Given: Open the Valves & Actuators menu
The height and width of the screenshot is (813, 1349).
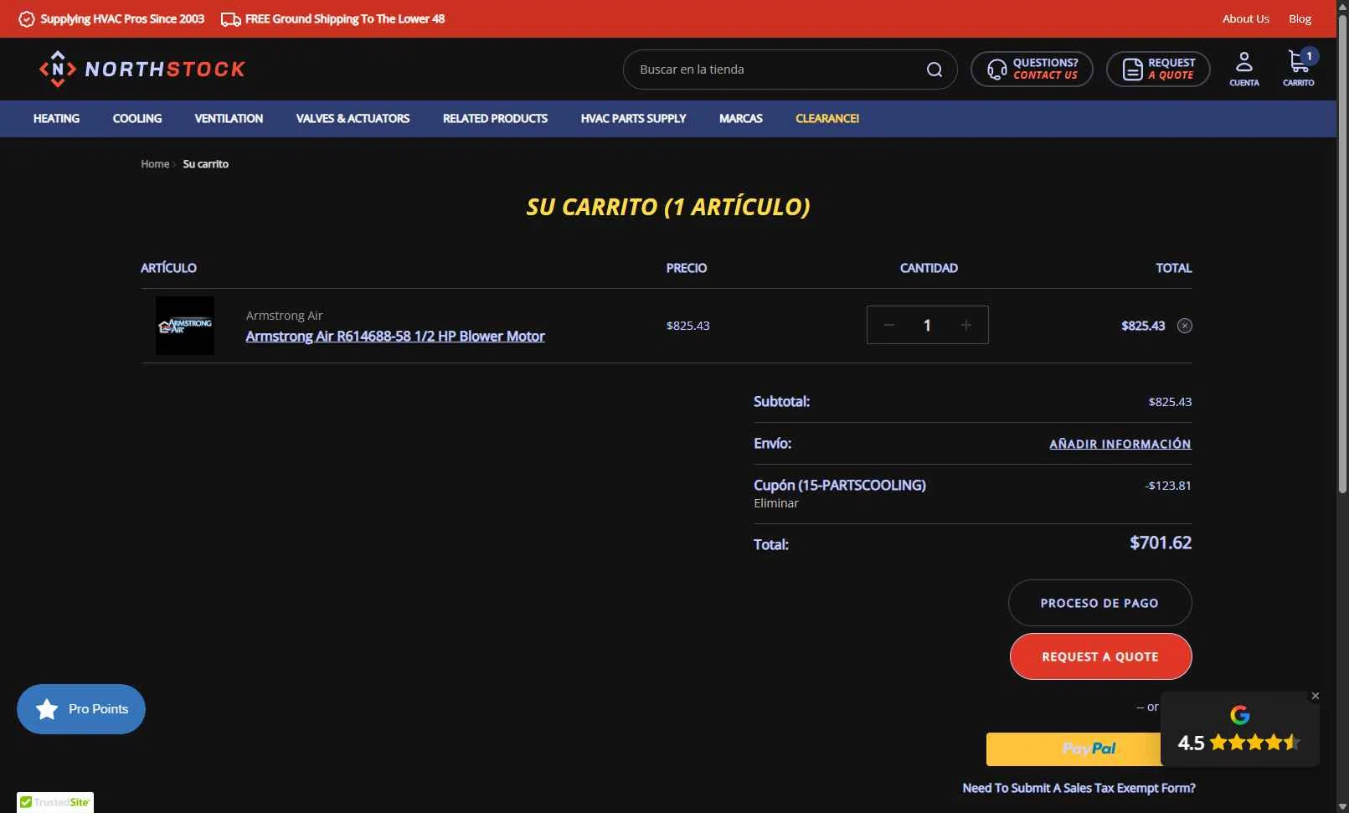Looking at the screenshot, I should (x=353, y=119).
